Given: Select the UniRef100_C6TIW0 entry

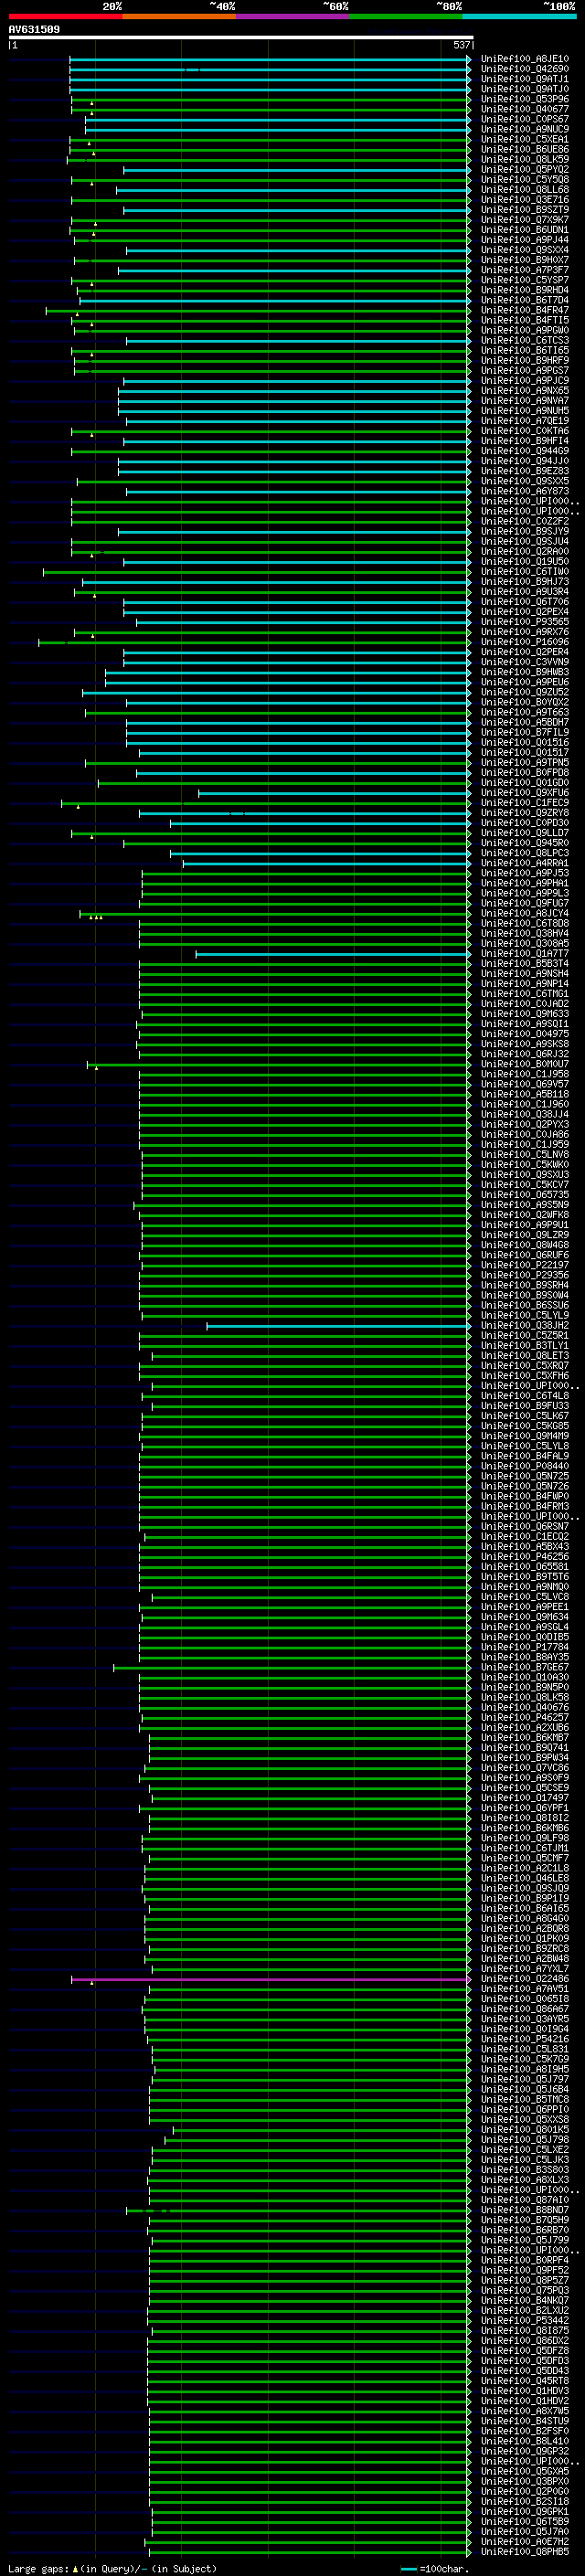Looking at the screenshot, I should 525,571.
